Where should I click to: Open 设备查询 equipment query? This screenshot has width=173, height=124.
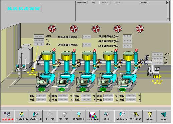(x=22, y=116)
